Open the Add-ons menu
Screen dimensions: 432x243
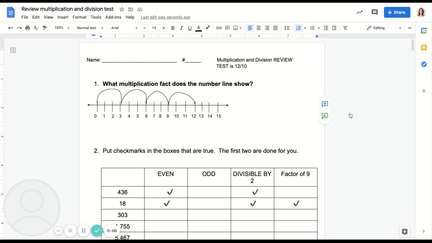tap(113, 17)
